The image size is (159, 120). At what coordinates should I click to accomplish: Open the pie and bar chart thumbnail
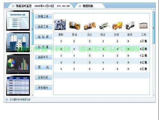[x=18, y=64]
